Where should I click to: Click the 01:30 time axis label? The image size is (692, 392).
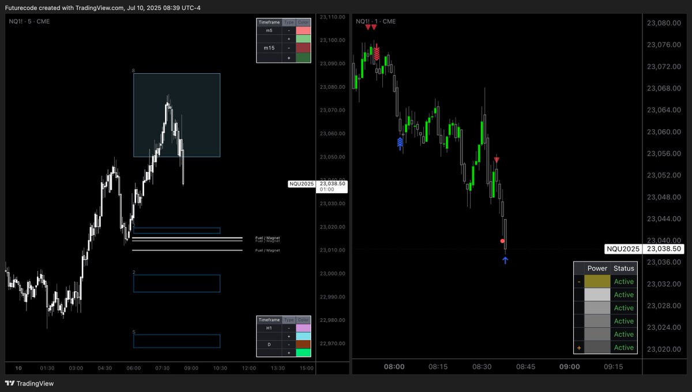click(47, 368)
